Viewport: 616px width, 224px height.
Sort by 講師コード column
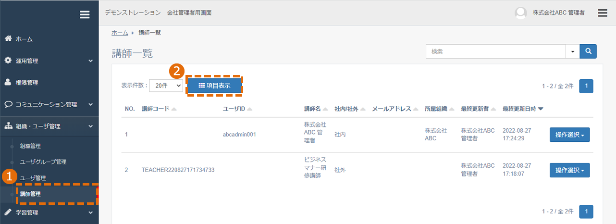click(159, 109)
